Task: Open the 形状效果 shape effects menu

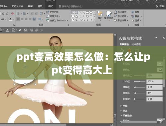Action: click(x=121, y=20)
